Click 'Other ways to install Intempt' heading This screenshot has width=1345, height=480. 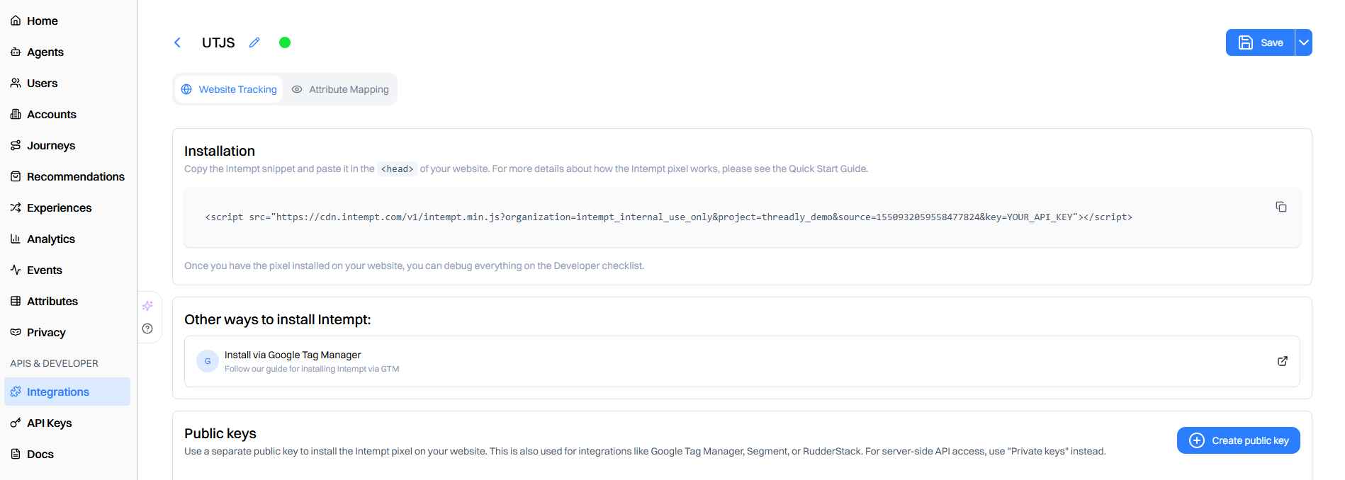[x=278, y=319]
